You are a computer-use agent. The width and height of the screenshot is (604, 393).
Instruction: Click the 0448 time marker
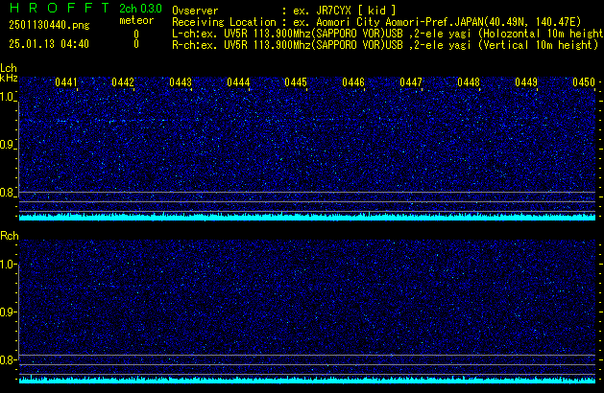click(x=469, y=82)
